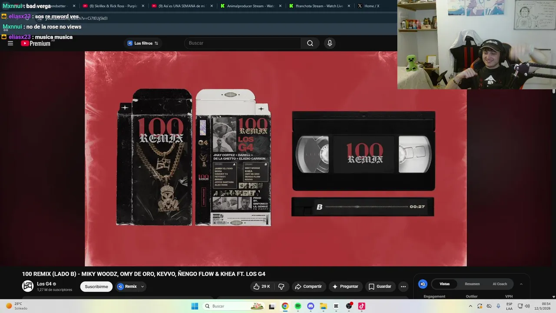Click the taskbar Buscar search box
The width and height of the screenshot is (556, 313).
pyautogui.click(x=234, y=306)
